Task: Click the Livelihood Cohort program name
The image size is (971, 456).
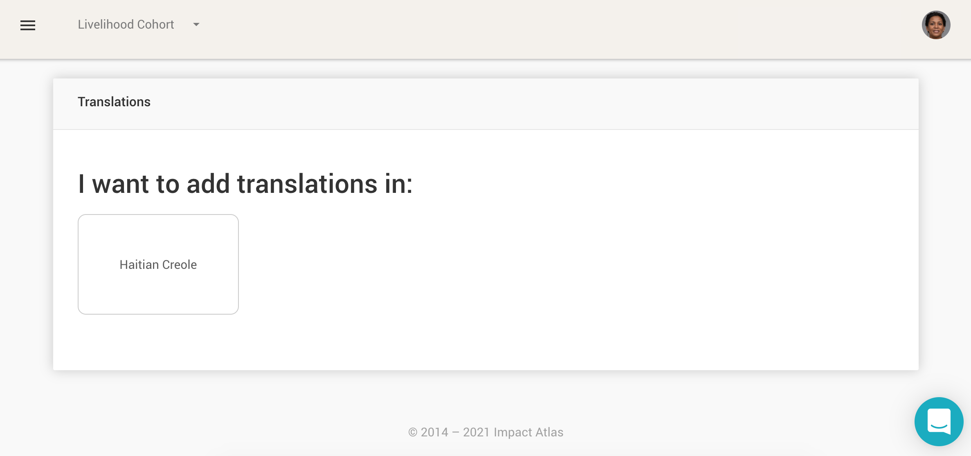Action: pos(126,25)
